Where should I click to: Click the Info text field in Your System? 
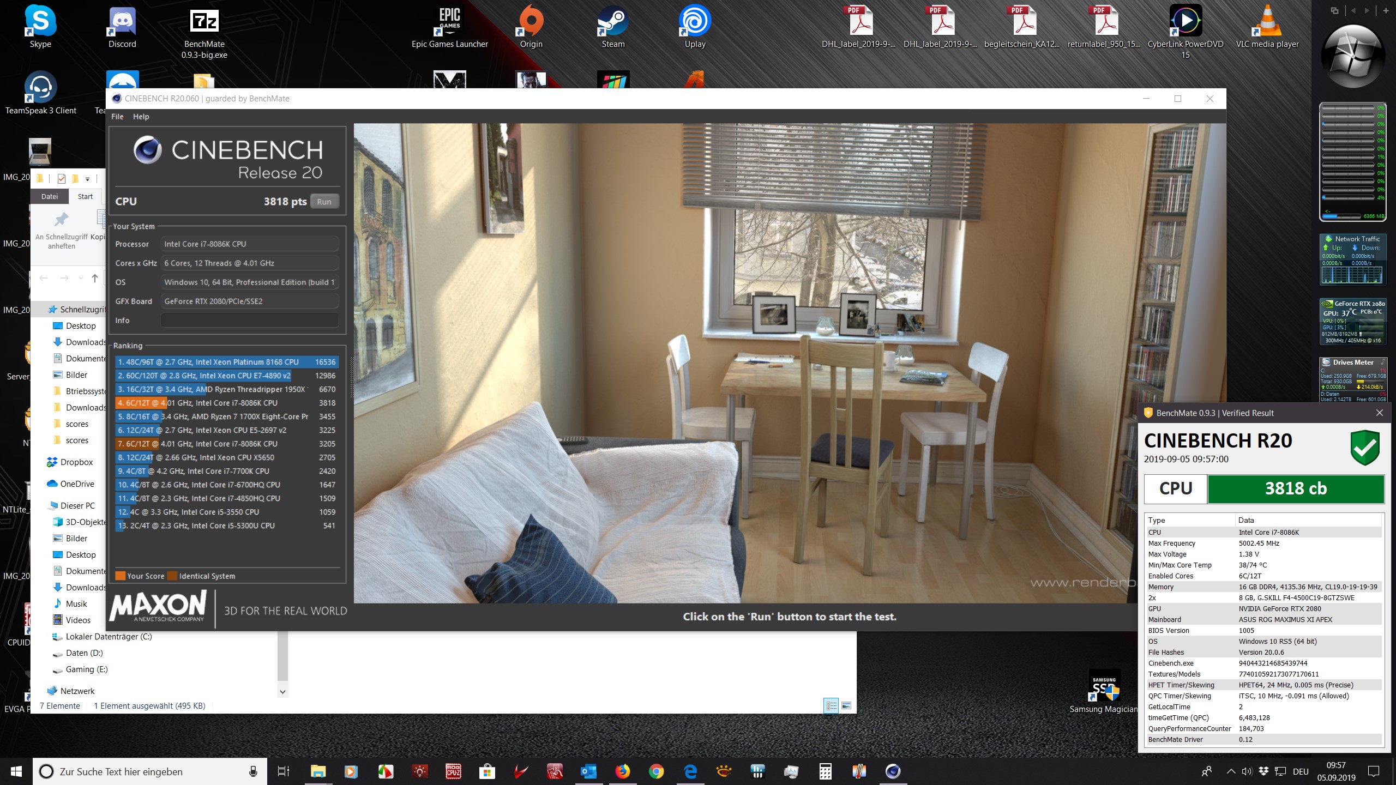coord(250,321)
